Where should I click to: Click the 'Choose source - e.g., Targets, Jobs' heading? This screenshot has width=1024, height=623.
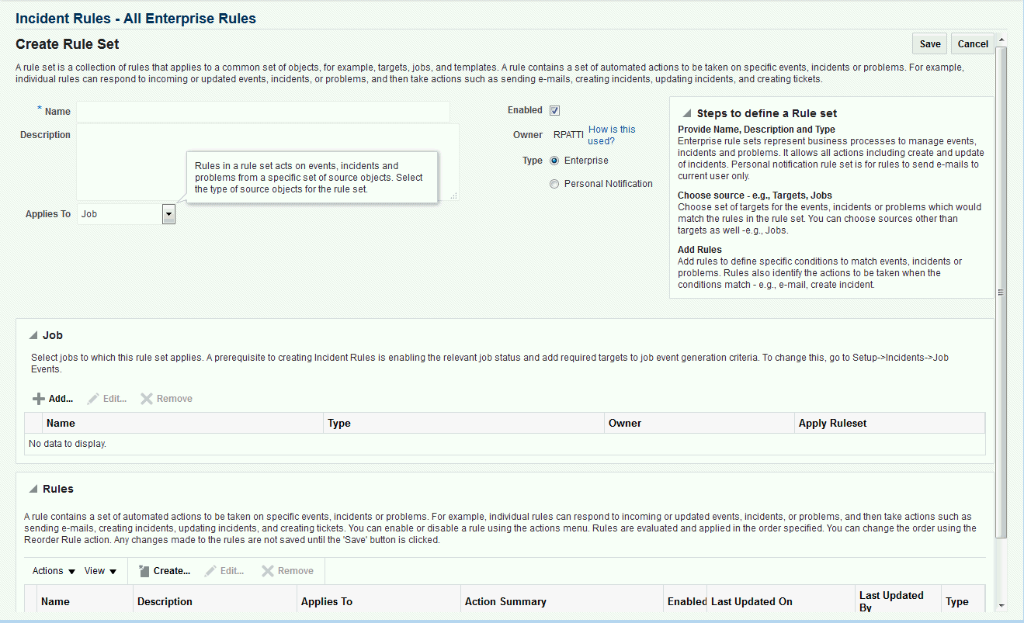pos(755,196)
